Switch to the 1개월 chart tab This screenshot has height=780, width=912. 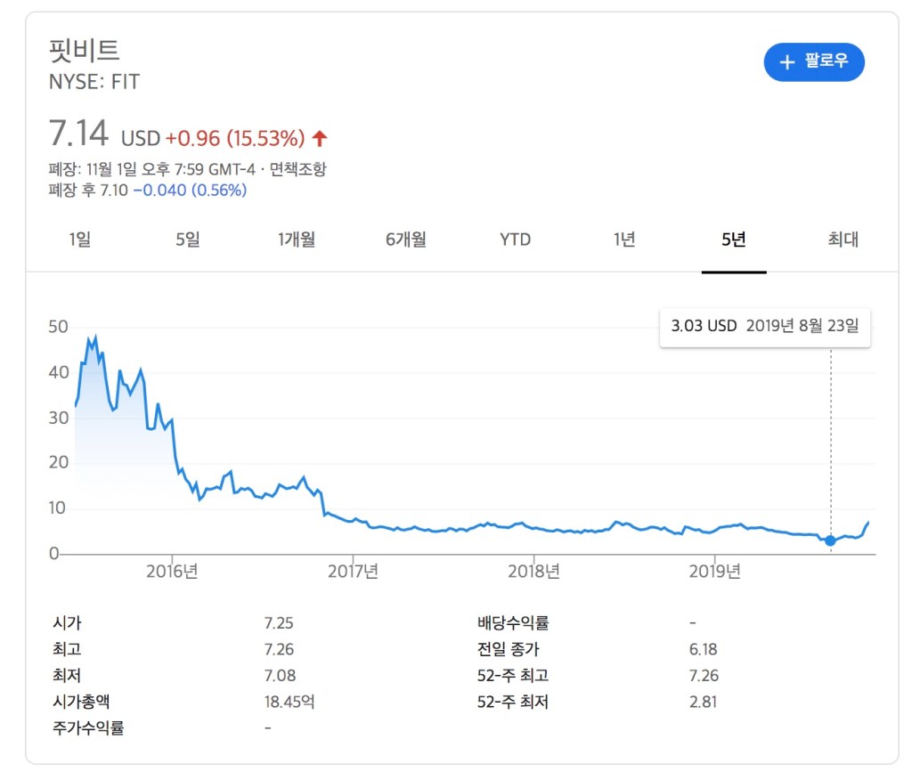pos(297,239)
